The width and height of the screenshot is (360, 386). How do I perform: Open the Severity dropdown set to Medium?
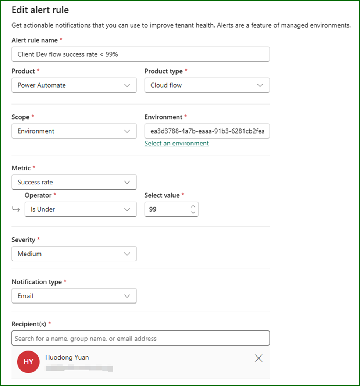pos(74,254)
